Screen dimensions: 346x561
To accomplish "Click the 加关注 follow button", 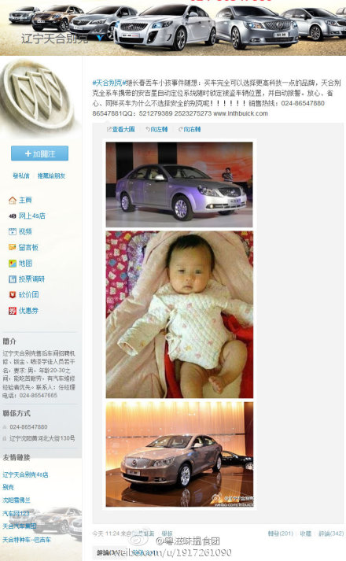I will 39,153.
